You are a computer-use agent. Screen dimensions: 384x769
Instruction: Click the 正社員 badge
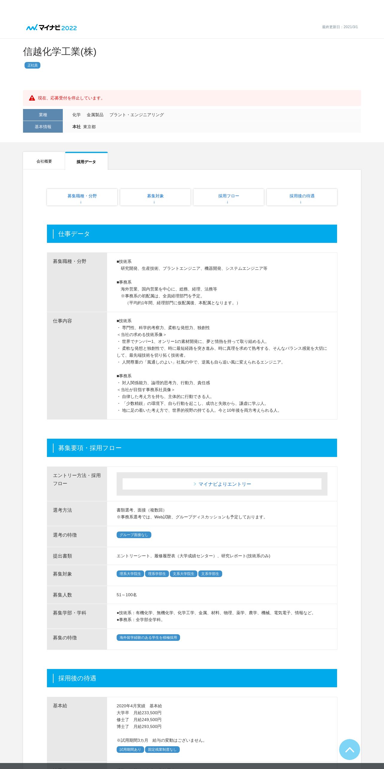[x=32, y=65]
